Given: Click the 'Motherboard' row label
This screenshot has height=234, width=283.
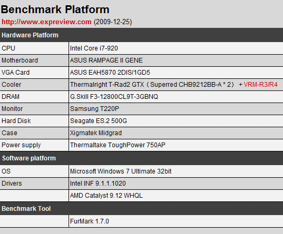Looking at the screenshot, I should pos(20,60).
